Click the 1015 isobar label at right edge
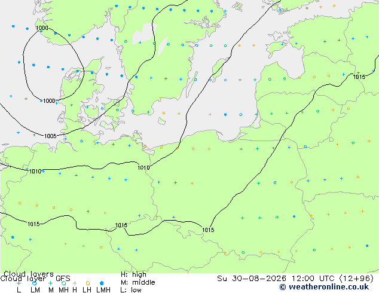Image resolution: width=379 pixels, height=293 pixels. 359,77
